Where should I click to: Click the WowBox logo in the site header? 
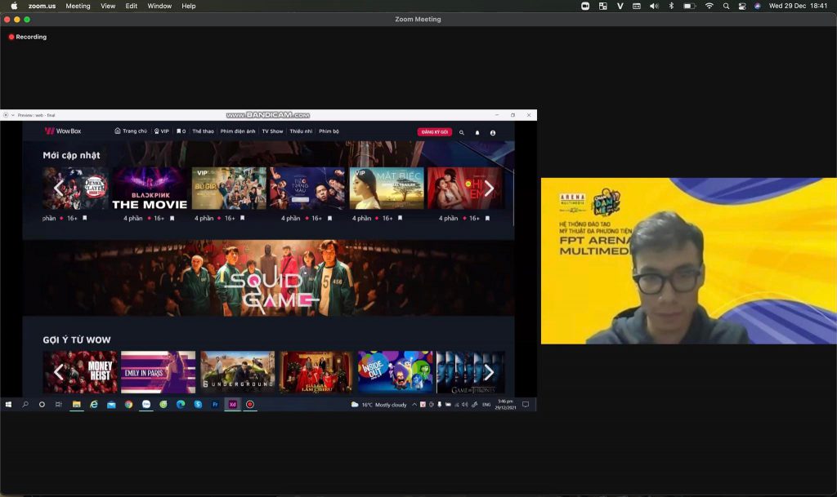click(63, 131)
